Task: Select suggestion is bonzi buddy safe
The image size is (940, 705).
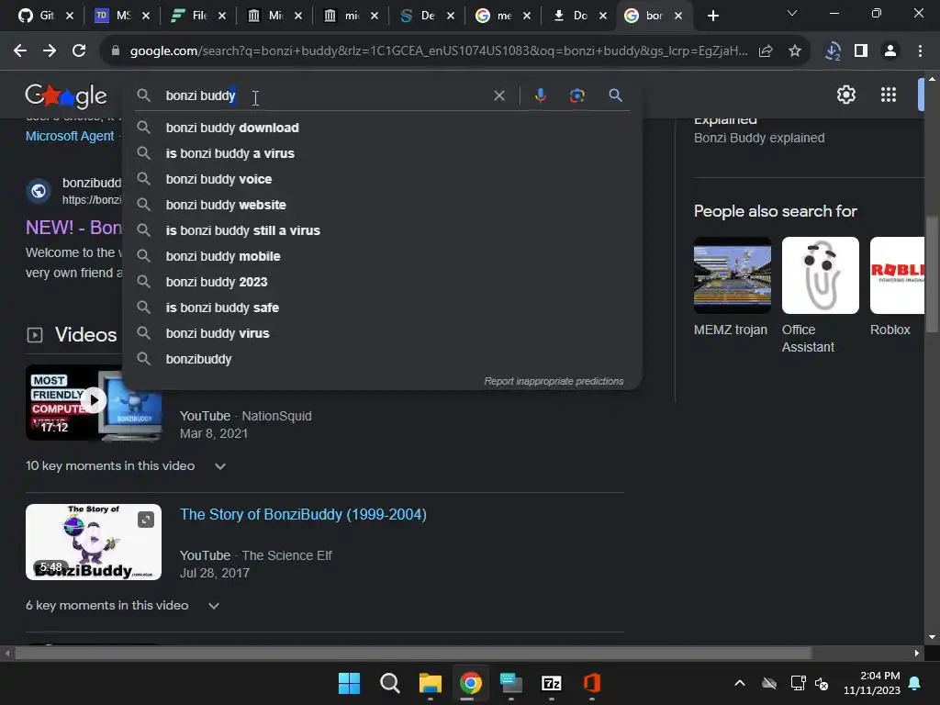Action: coord(382,308)
